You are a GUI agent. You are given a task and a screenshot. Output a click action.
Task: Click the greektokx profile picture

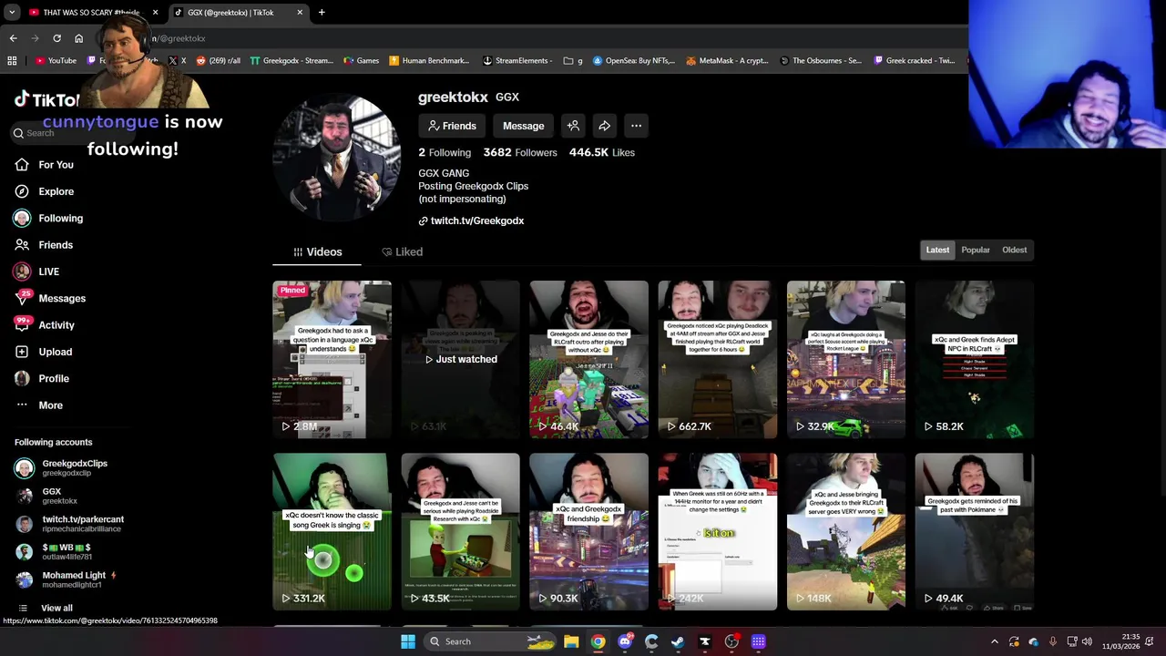[x=336, y=156]
